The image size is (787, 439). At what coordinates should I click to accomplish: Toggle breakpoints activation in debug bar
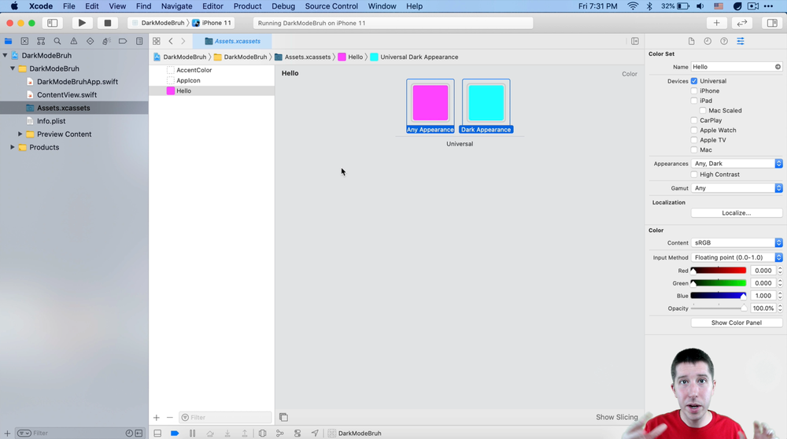click(175, 433)
